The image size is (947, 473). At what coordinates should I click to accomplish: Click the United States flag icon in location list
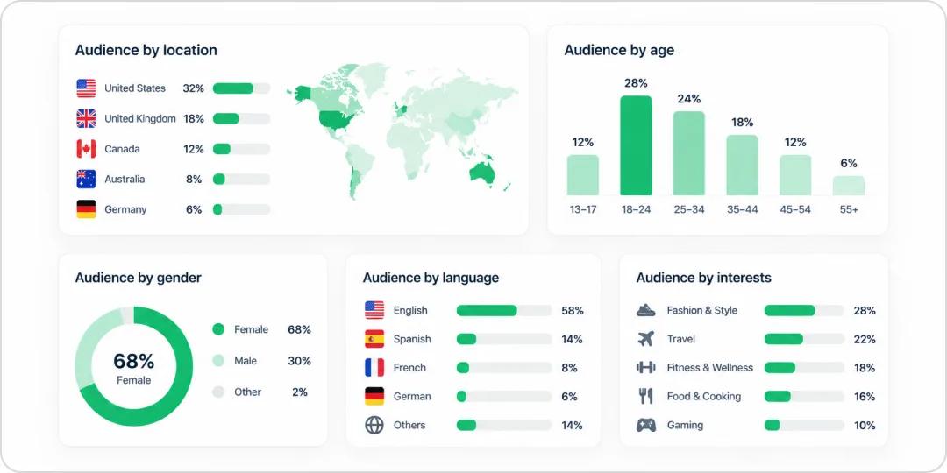pyautogui.click(x=86, y=88)
